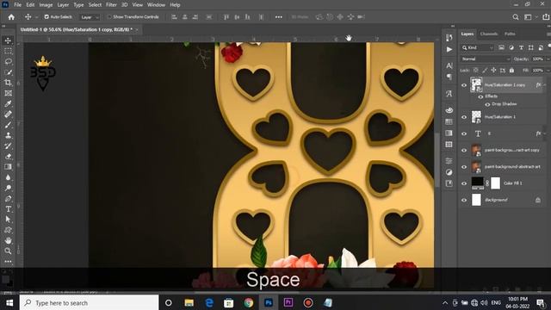Open the Swatches panel icon

point(449,121)
